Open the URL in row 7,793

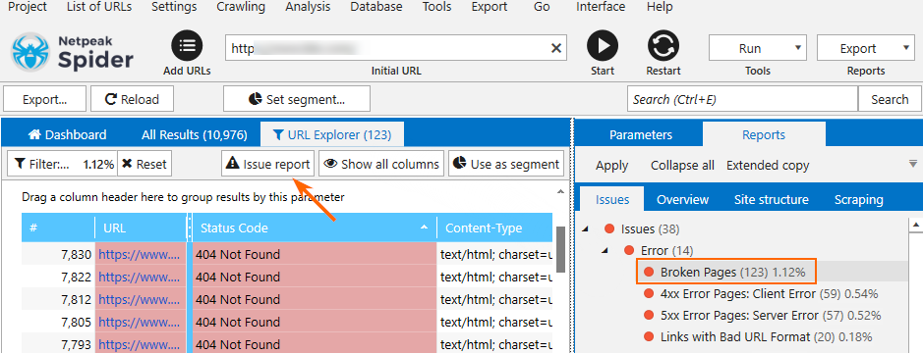click(140, 344)
